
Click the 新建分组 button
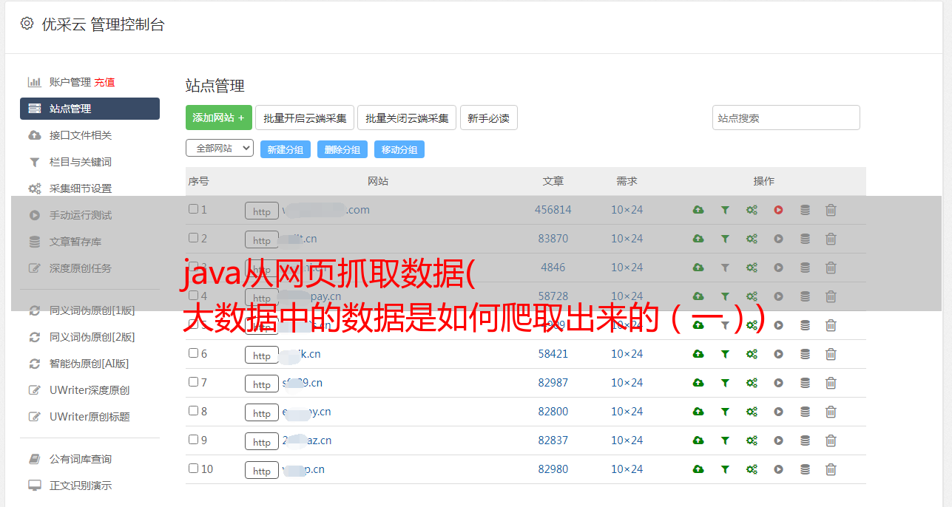[x=286, y=149]
